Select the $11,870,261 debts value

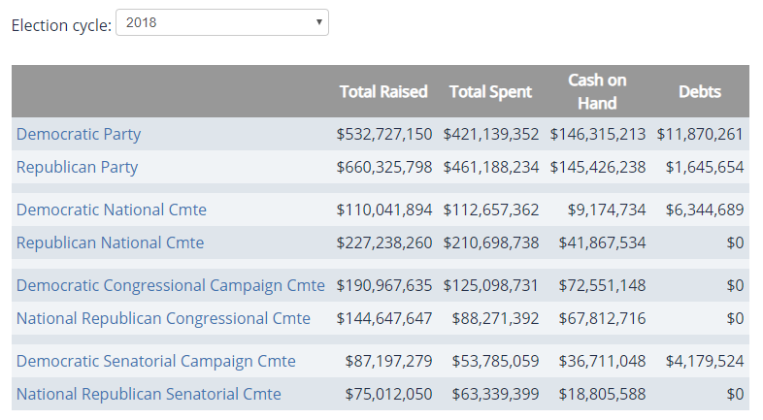pyautogui.click(x=700, y=134)
